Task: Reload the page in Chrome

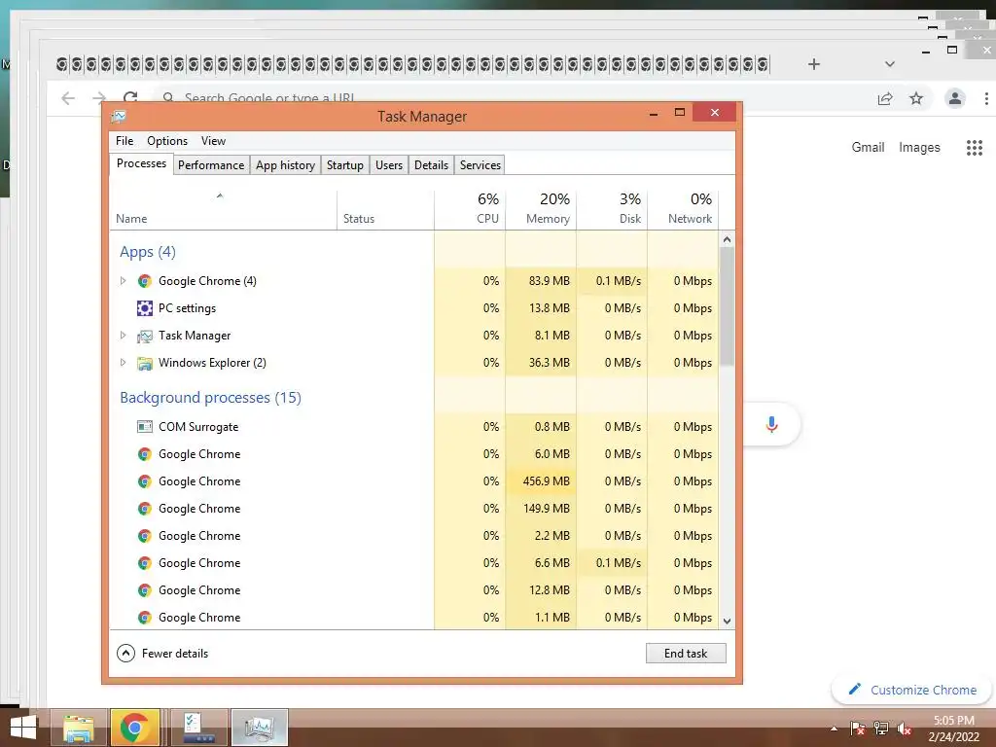Action: point(131,97)
